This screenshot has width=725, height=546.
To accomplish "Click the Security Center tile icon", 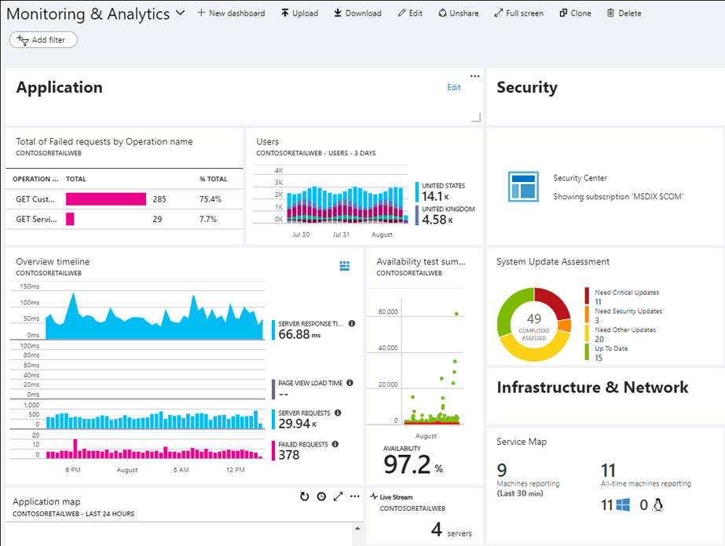I will tap(523, 186).
